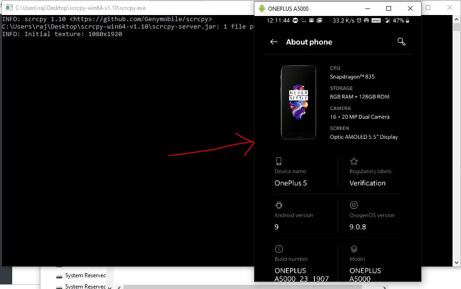Tap the info icon above Build number
Viewport: 461px width, 289px height.
[x=279, y=249]
